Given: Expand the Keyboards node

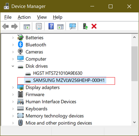Looking at the screenshot, I should [13, 108].
